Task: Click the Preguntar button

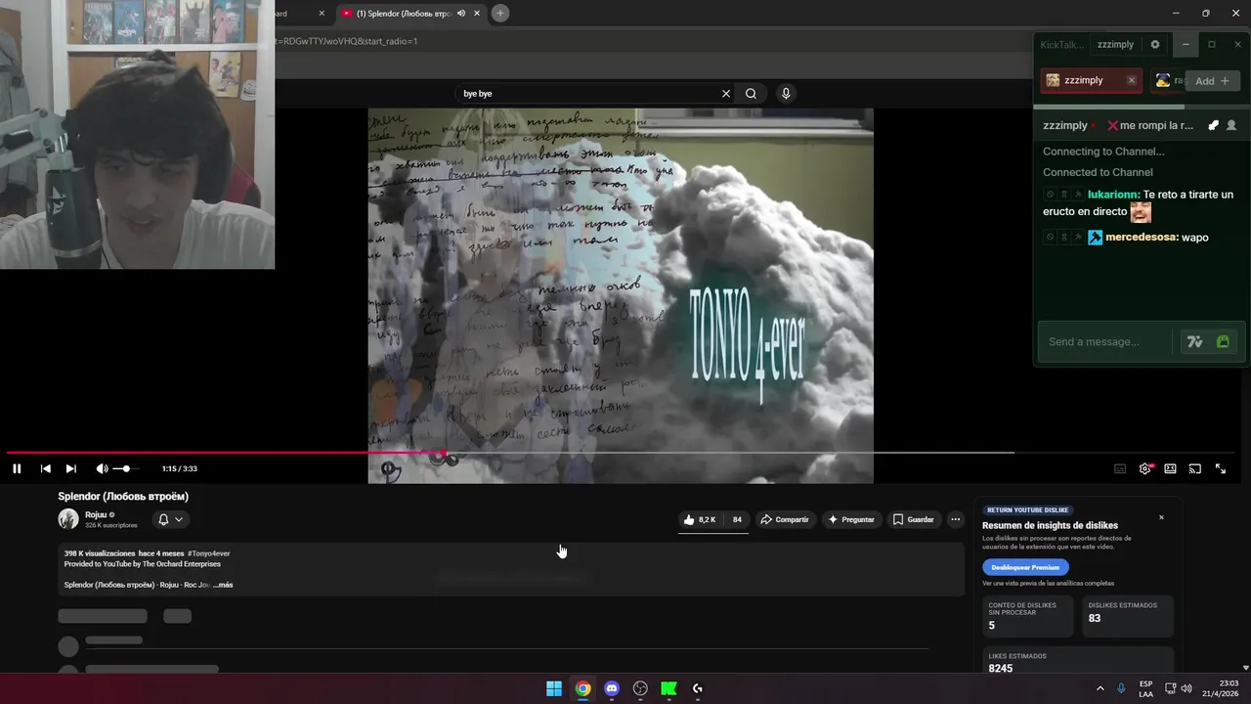Action: pyautogui.click(x=851, y=519)
